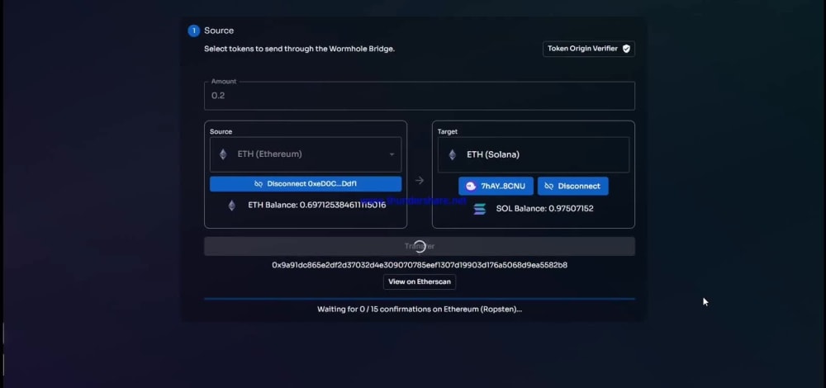Click the loading Transfer button
Image resolution: width=826 pixels, height=388 pixels.
420,246
